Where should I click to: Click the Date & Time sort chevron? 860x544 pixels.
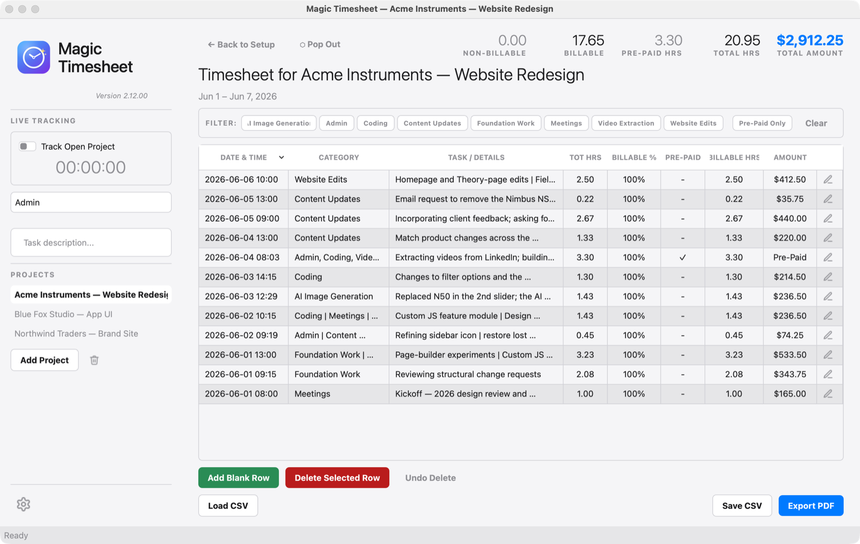[281, 158]
